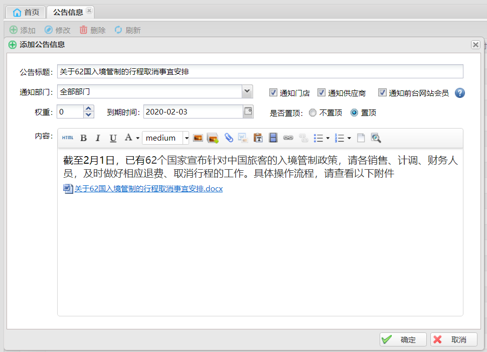Insert video media film icon
Image resolution: width=487 pixels, height=352 pixels.
tap(273, 138)
